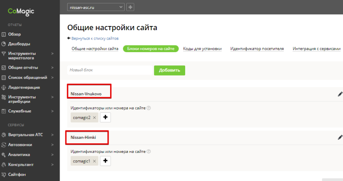Open Сайтфон in the sidebar
This screenshot has width=343, height=181.
17,174
